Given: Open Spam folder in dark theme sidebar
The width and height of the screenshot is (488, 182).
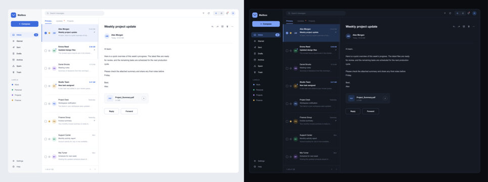Looking at the screenshot, I should click(x=266, y=66).
